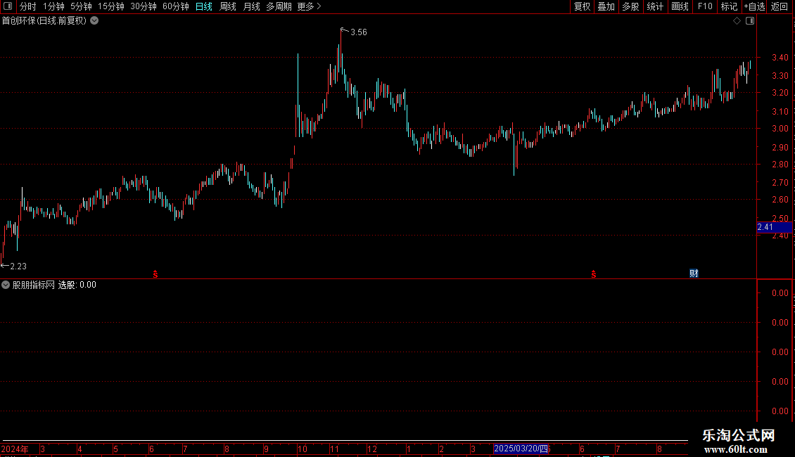
Task: Click the 复权 adjustment button
Action: coord(582,6)
